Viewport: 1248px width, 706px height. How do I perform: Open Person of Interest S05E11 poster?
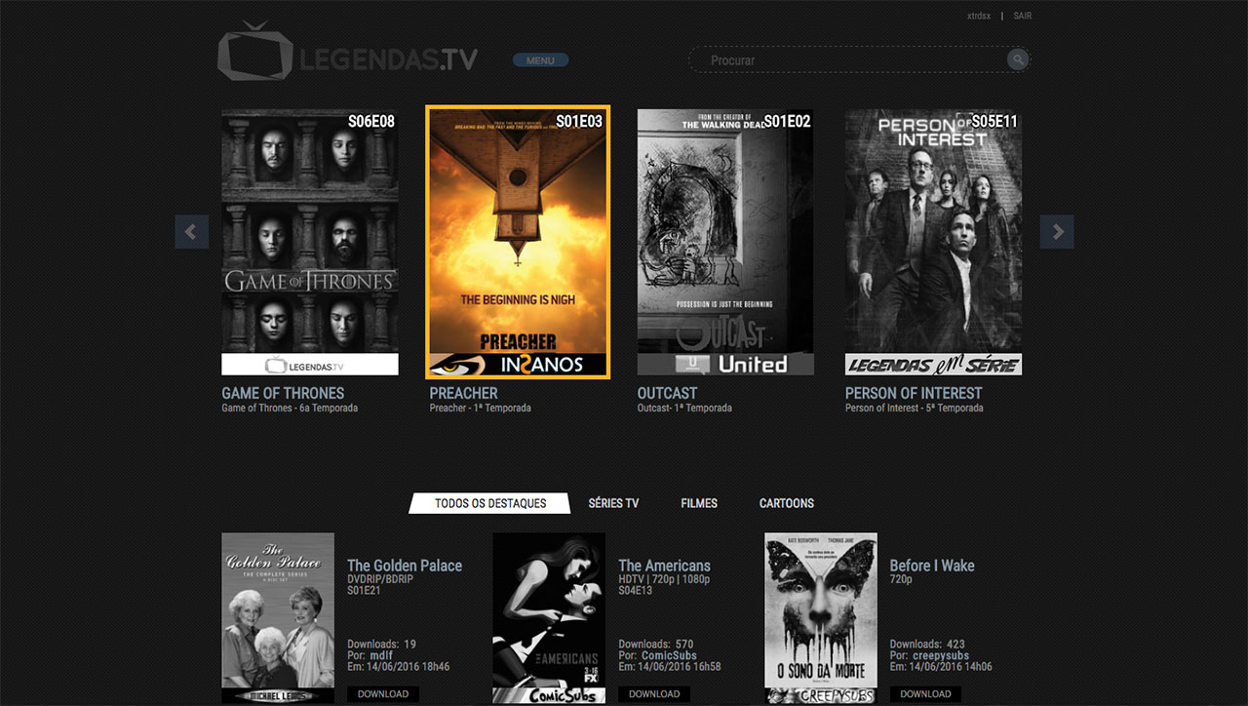coord(933,242)
